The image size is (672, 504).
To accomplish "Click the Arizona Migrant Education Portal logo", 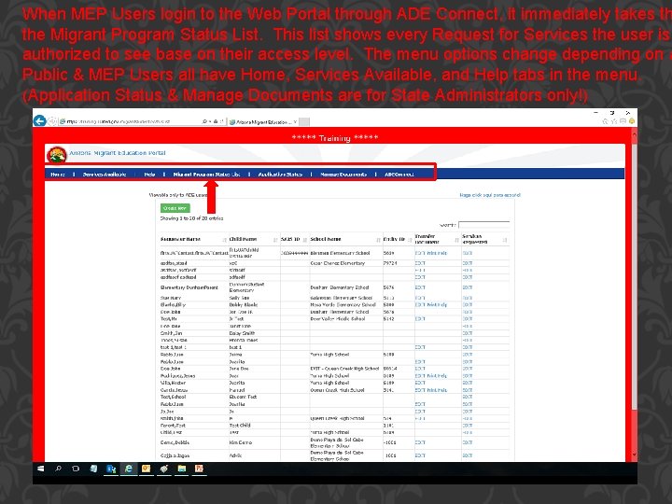I will tap(57, 155).
